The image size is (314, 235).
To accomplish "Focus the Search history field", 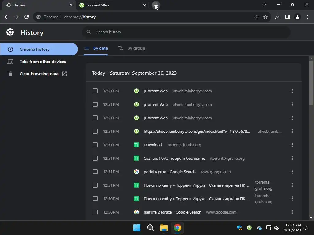I will click(x=186, y=32).
